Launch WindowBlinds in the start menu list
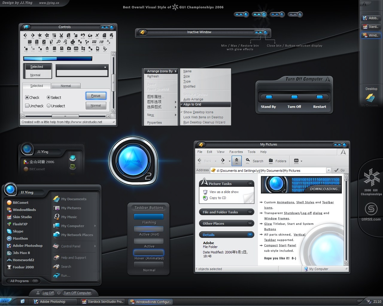 21,210
